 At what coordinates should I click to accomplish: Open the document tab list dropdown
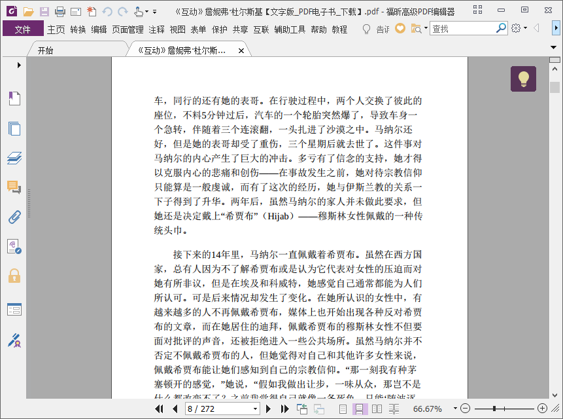click(553, 47)
